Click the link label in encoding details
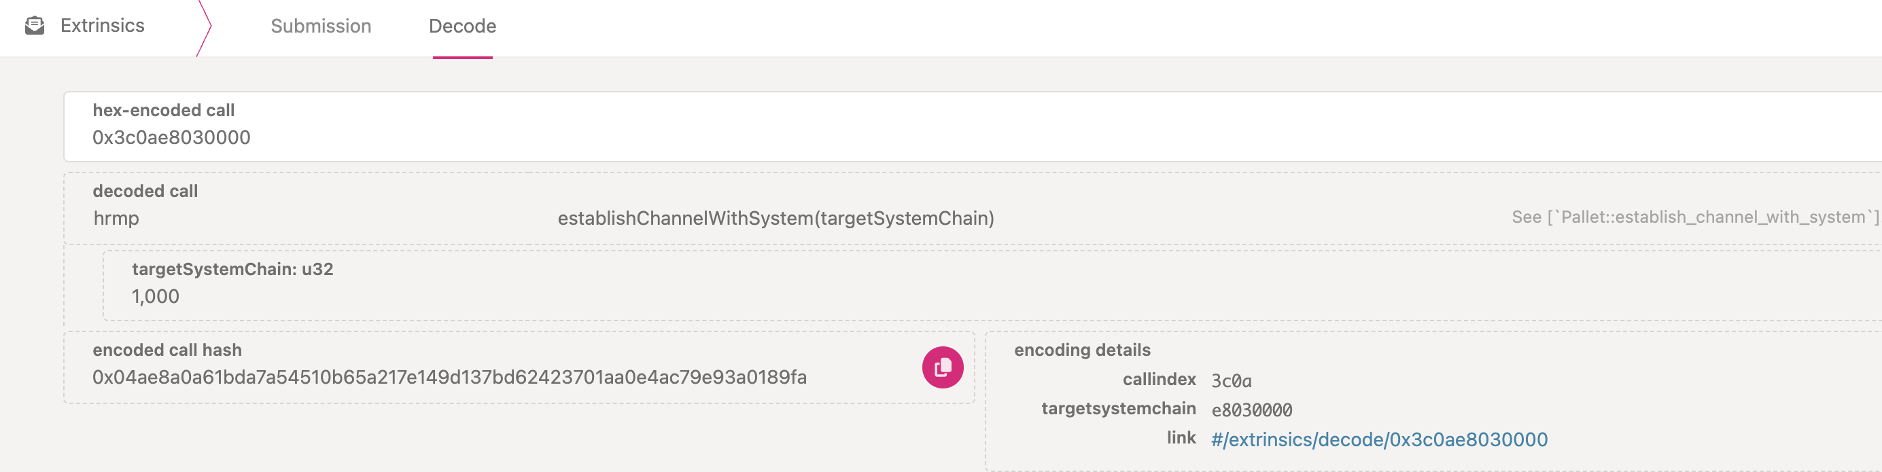Viewport: 1882px width, 472px height. (x=1181, y=438)
